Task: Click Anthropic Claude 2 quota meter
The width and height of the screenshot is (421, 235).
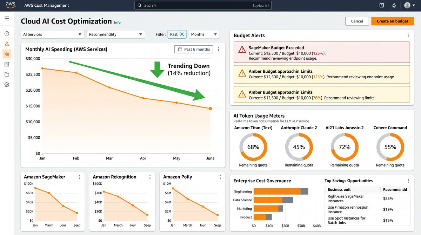Action: [299, 147]
